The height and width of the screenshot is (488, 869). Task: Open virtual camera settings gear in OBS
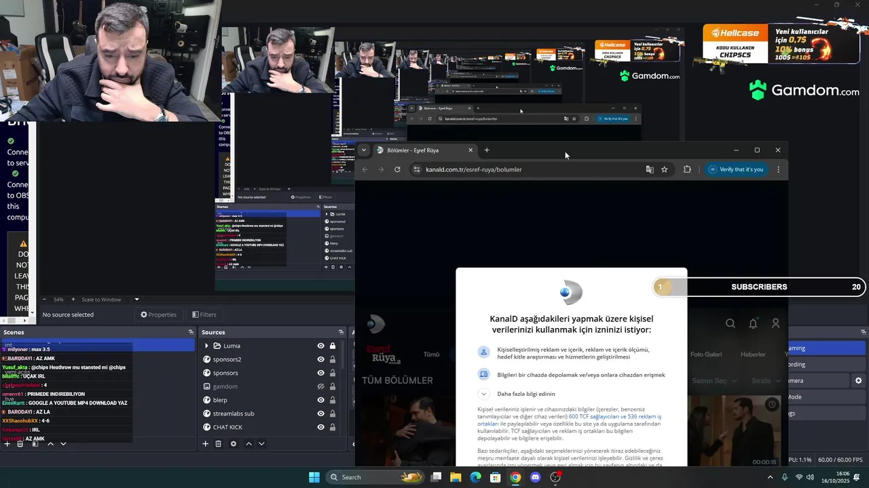[x=858, y=381]
